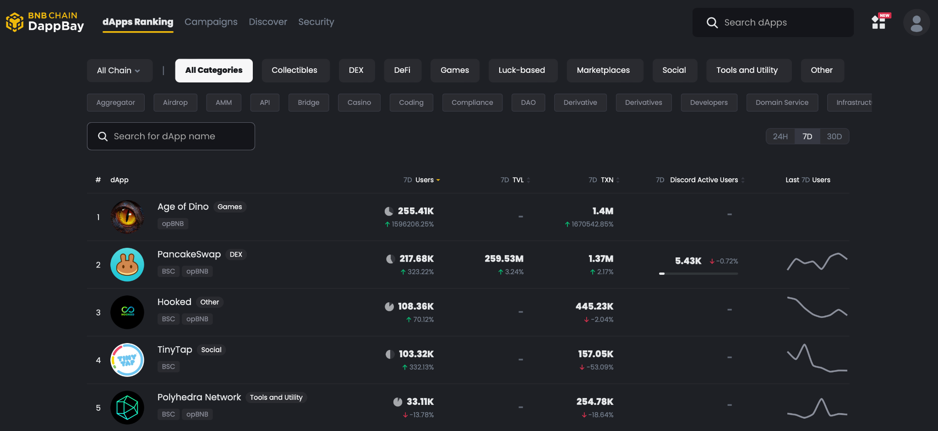Click the Age of Dino dApp icon
The image size is (938, 431).
[127, 217]
